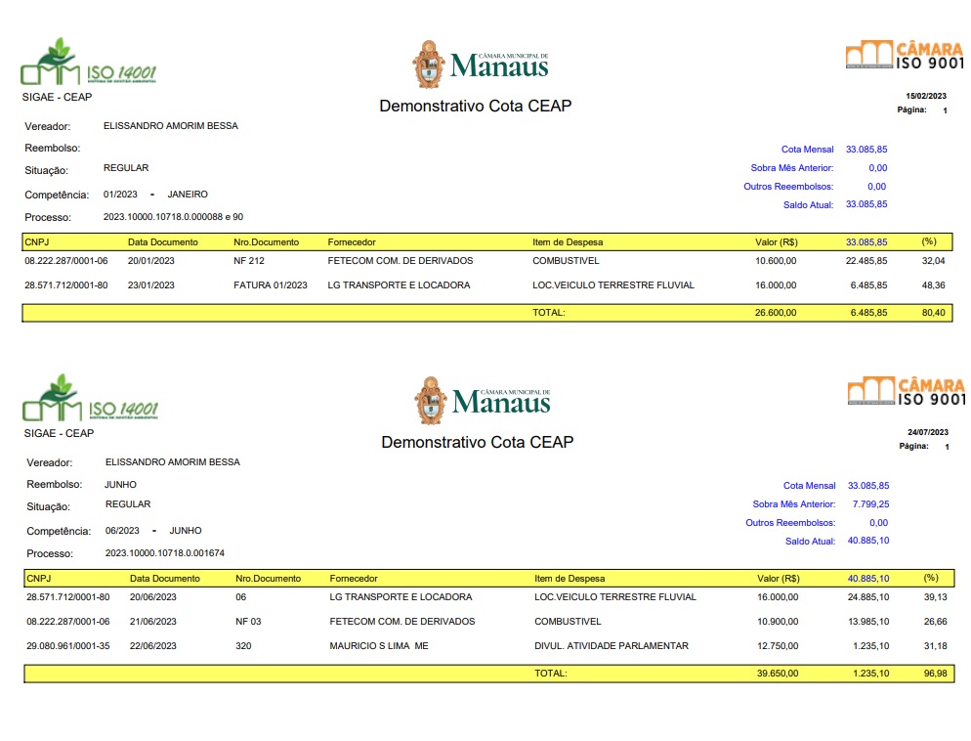
Task: Select CNPJ 29.080.961/0001-35
Action: click(68, 646)
